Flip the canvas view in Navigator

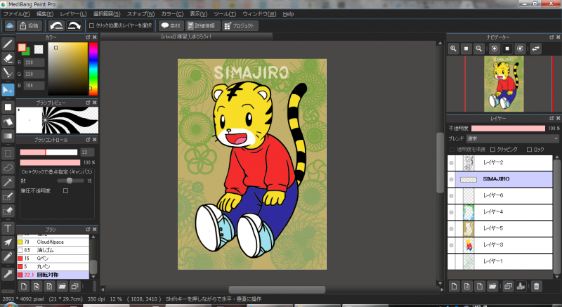click(535, 48)
